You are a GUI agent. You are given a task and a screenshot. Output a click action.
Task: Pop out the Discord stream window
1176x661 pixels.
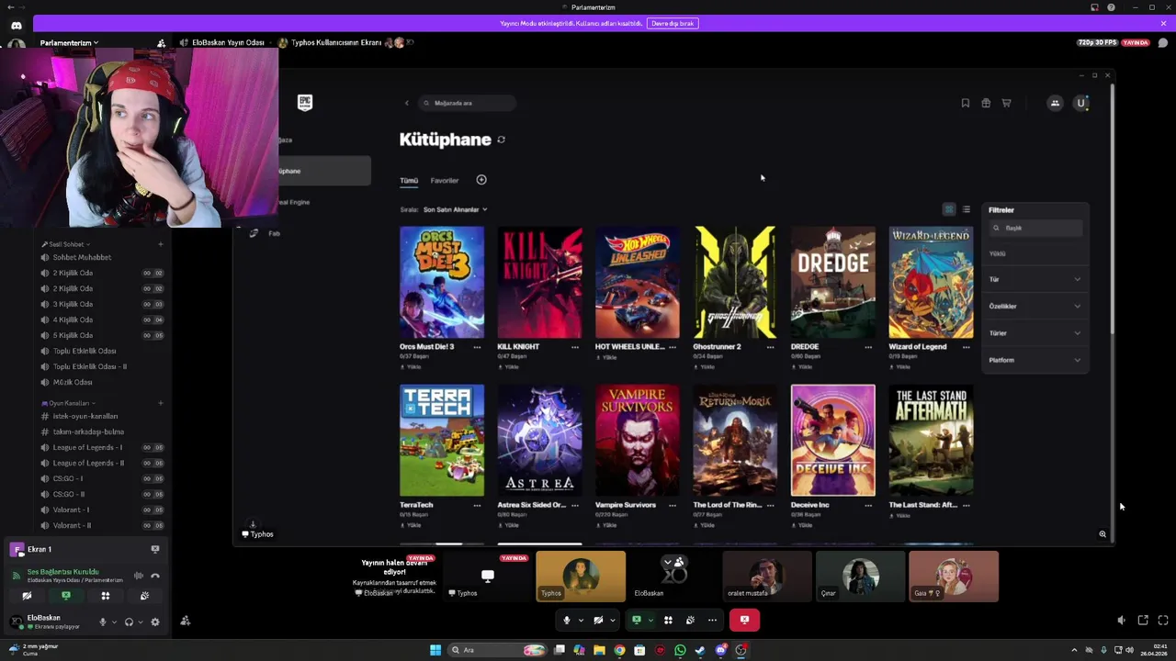1143,621
